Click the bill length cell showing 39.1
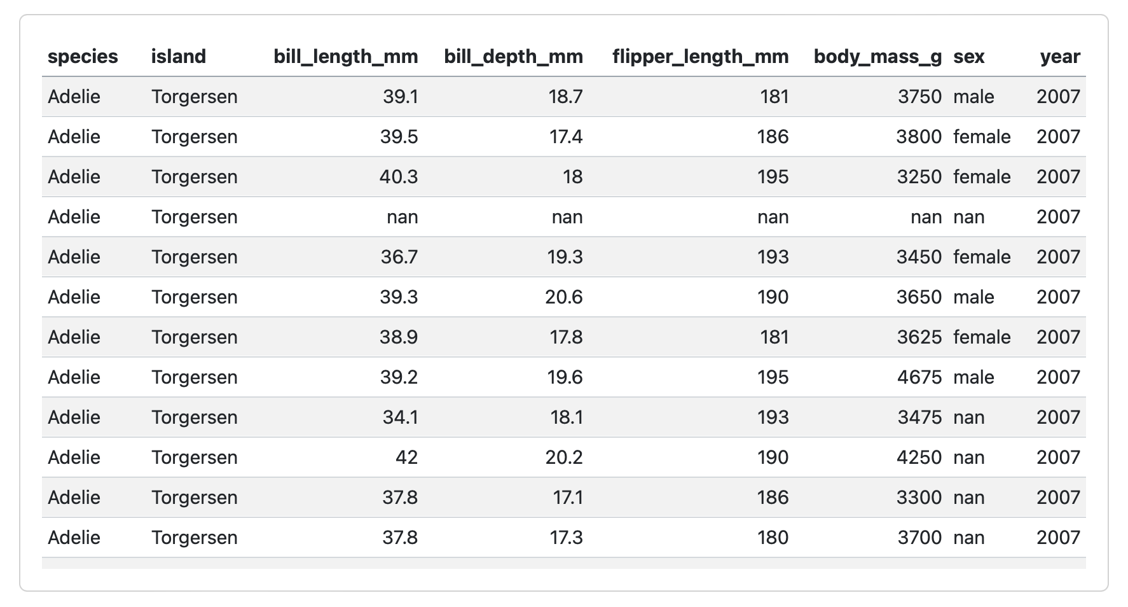 coord(401,97)
